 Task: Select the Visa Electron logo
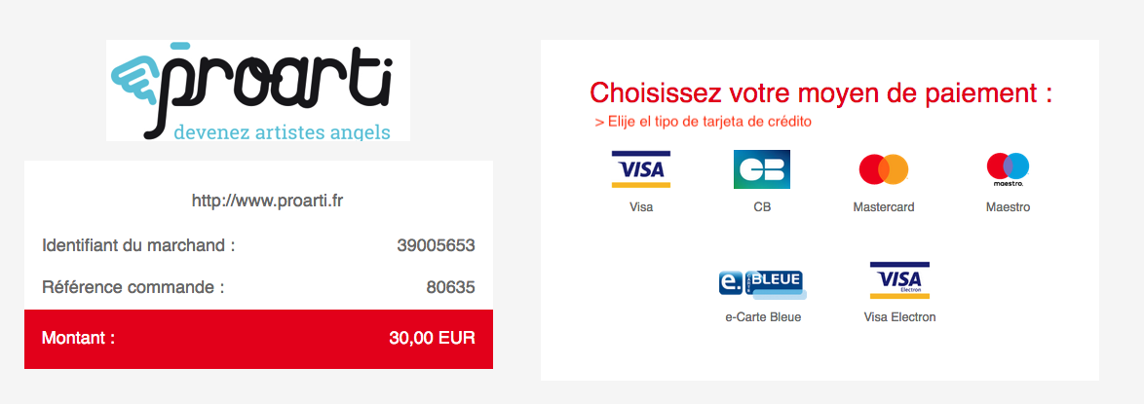click(899, 280)
